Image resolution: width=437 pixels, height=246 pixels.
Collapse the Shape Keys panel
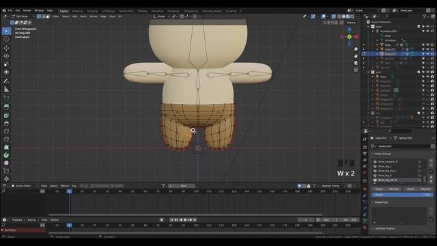click(373, 202)
